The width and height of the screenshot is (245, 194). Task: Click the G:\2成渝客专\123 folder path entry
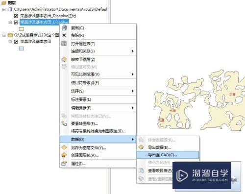pyautogui.click(x=37, y=35)
